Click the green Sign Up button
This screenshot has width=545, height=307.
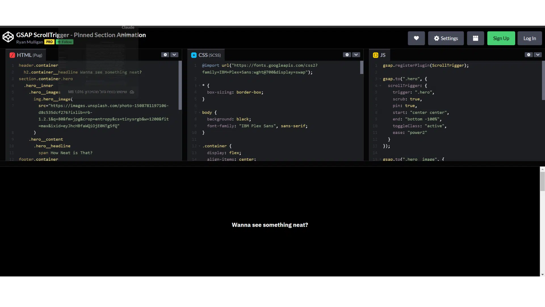501,38
